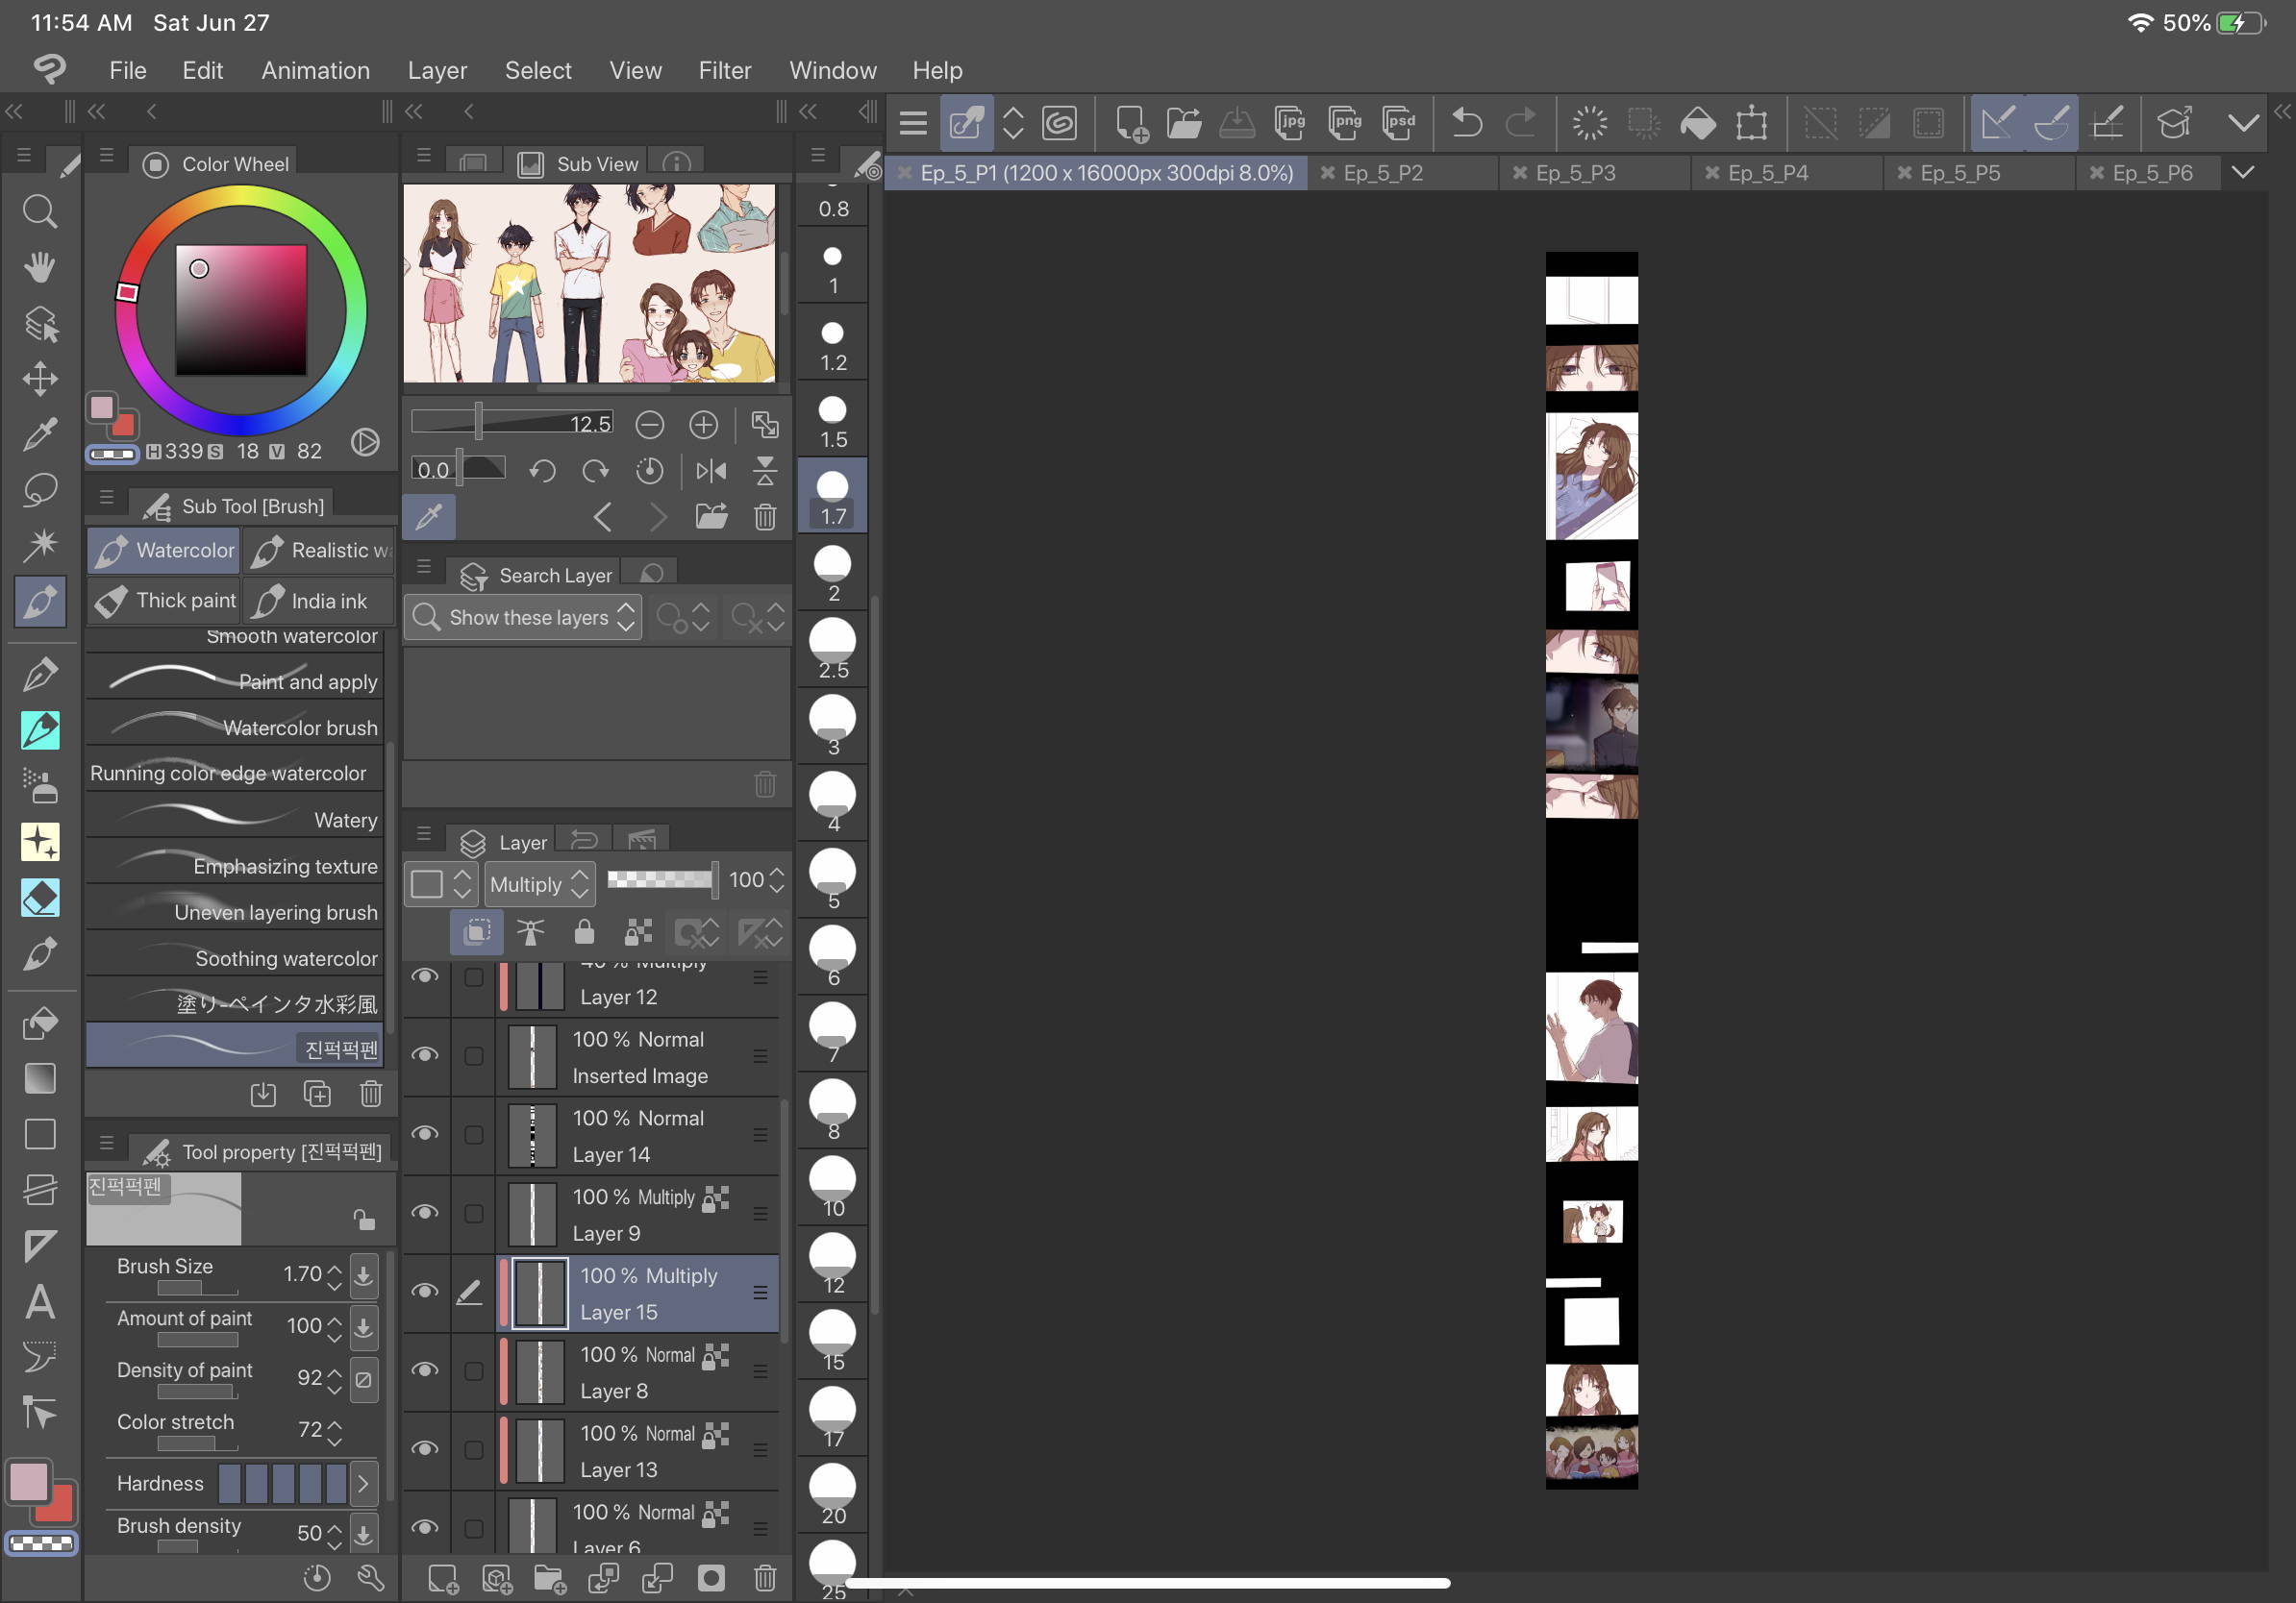Delete the Sub View image with trash icon
Viewport: 2296px width, 1603px height.
765,517
